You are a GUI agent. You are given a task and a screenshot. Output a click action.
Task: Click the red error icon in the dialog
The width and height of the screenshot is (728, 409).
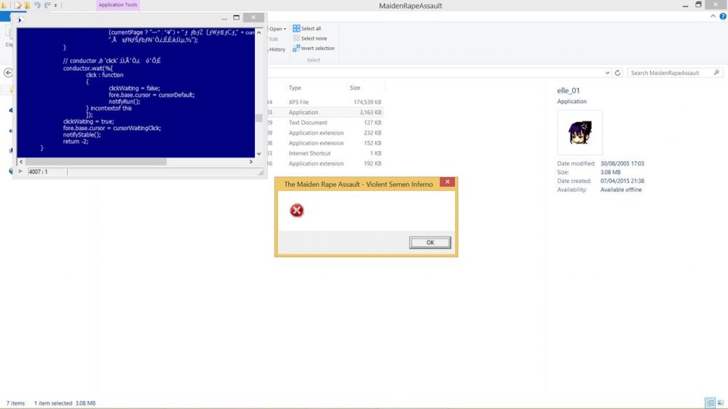tap(296, 211)
